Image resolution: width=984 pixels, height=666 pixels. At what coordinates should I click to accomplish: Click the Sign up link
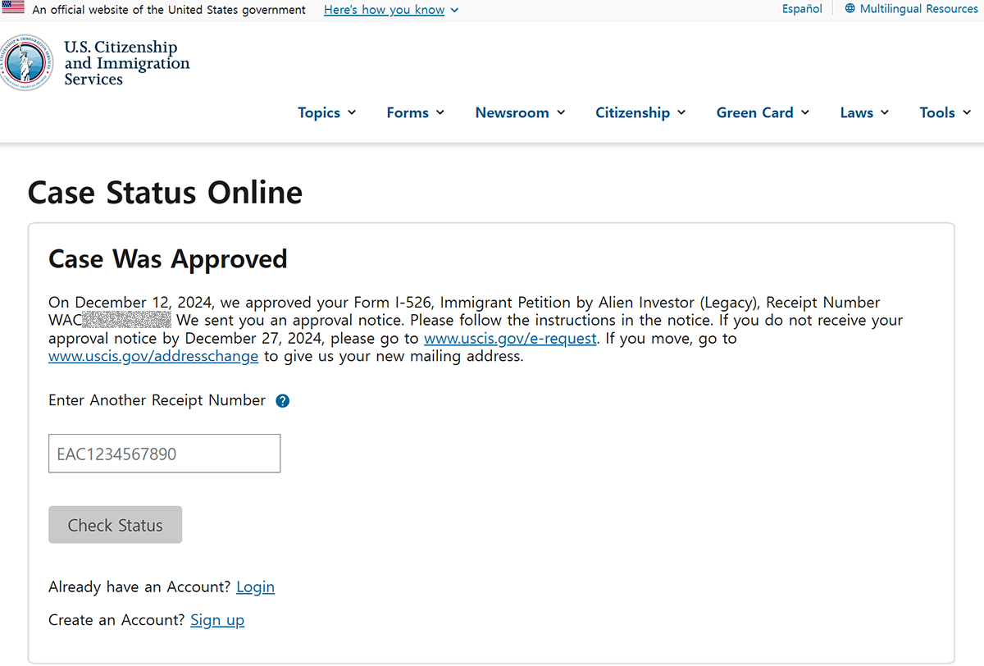pos(217,620)
